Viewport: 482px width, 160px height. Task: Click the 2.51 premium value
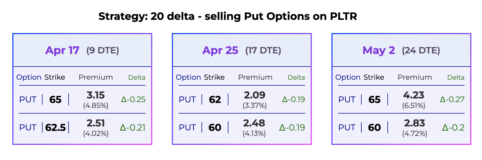(96, 123)
